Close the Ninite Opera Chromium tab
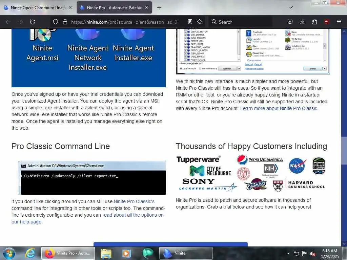The height and width of the screenshot is (260, 347). (x=70, y=7)
